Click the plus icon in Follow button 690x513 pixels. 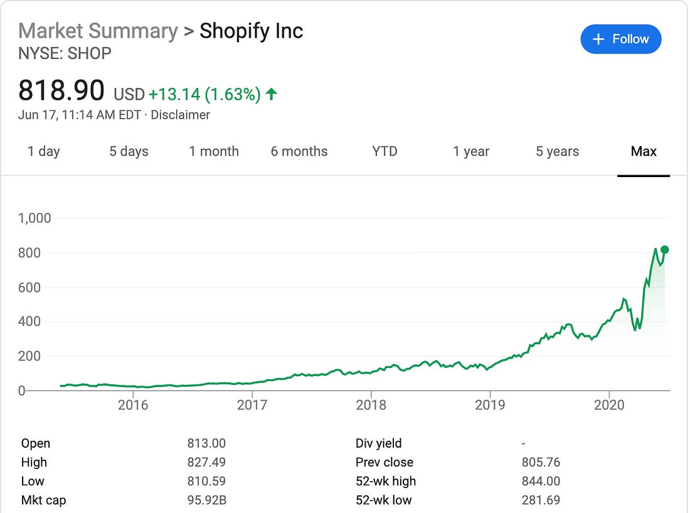tap(598, 39)
